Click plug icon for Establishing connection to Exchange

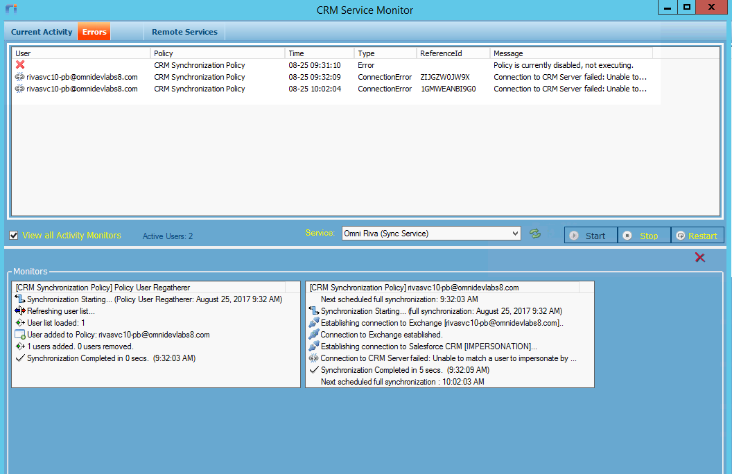point(314,322)
